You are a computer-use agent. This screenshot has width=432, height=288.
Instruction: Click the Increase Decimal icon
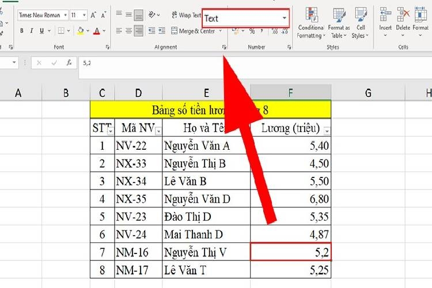click(275, 32)
